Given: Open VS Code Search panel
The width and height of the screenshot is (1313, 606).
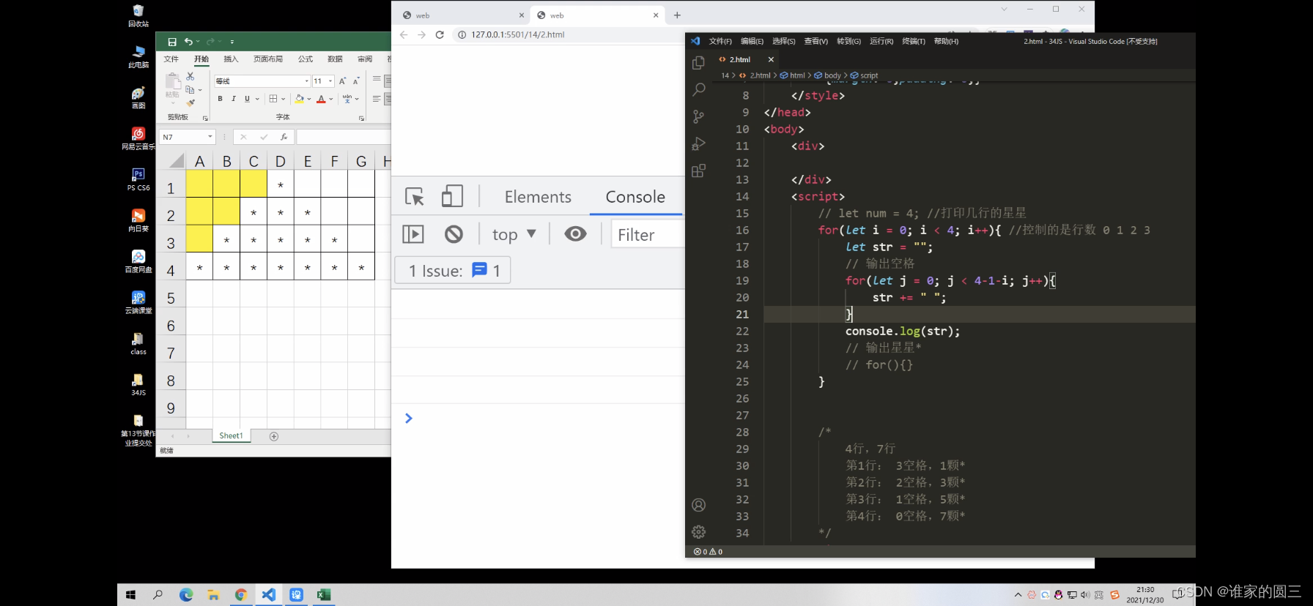Looking at the screenshot, I should pyautogui.click(x=699, y=89).
